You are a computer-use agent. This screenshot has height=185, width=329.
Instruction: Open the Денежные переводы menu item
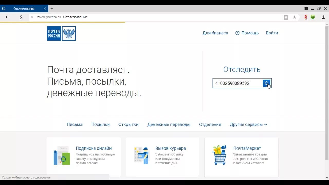(x=169, y=125)
